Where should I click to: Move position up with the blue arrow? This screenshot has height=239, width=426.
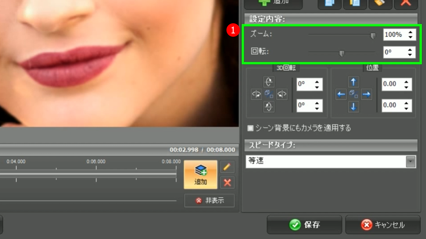point(353,82)
